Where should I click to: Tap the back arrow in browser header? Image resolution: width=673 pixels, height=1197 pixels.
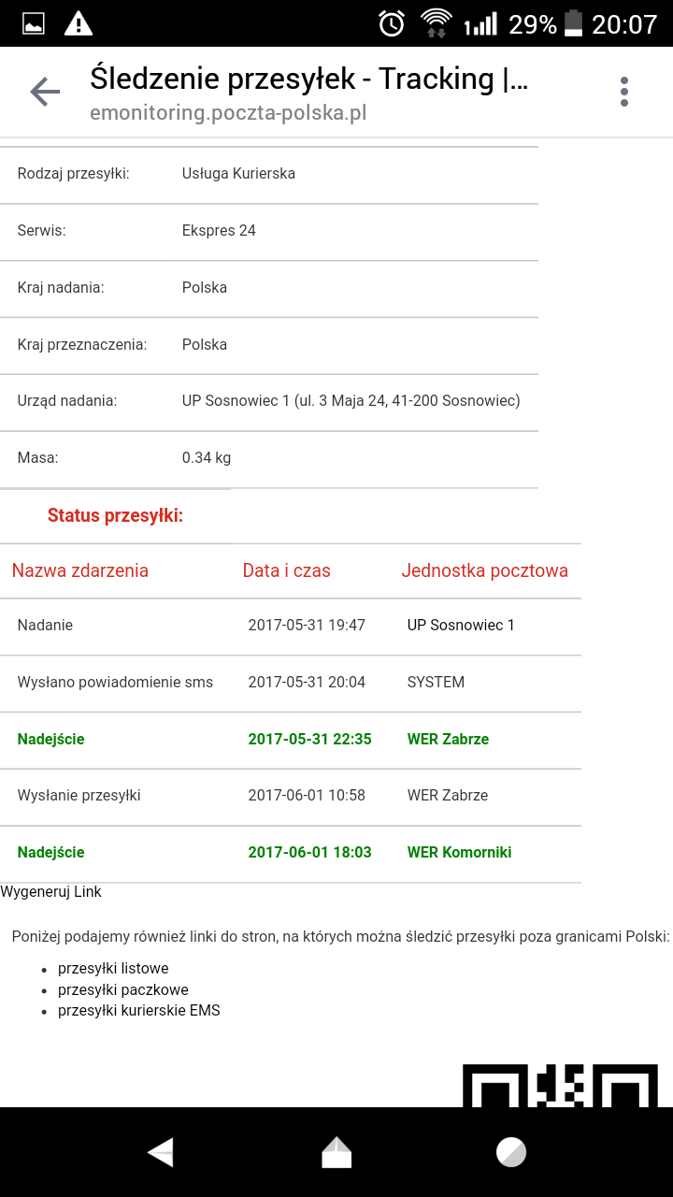(x=45, y=92)
